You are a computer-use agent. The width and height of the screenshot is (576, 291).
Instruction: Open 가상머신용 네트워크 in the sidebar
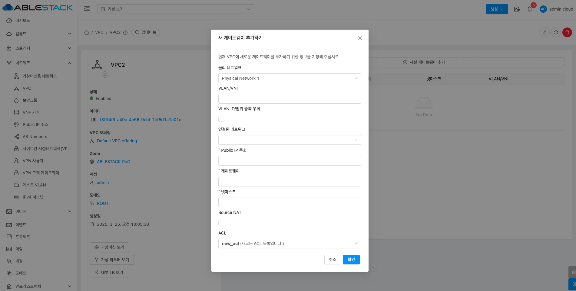pyautogui.click(x=38, y=76)
